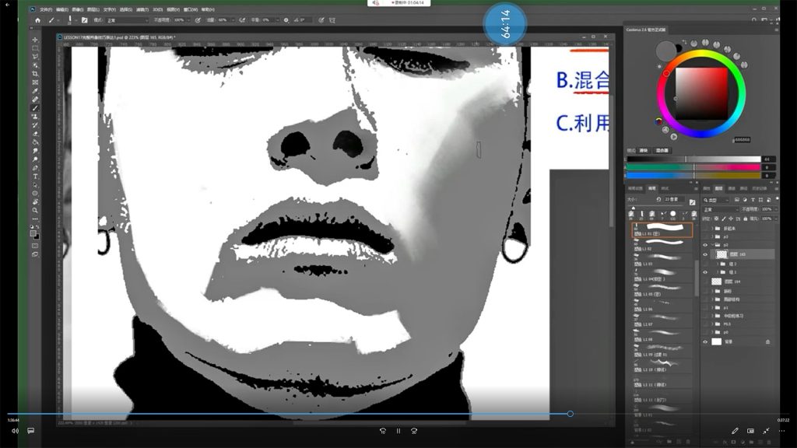The height and width of the screenshot is (448, 797).
Task: Exit fullscreen using bottom-right icon
Action: (x=766, y=430)
